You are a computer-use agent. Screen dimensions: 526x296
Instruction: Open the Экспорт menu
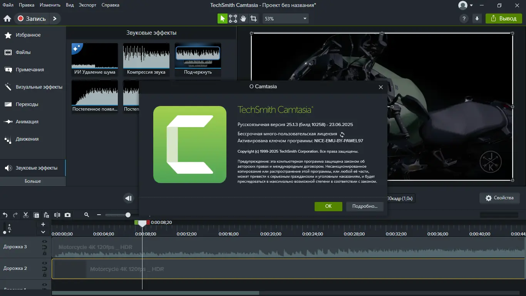[87, 5]
